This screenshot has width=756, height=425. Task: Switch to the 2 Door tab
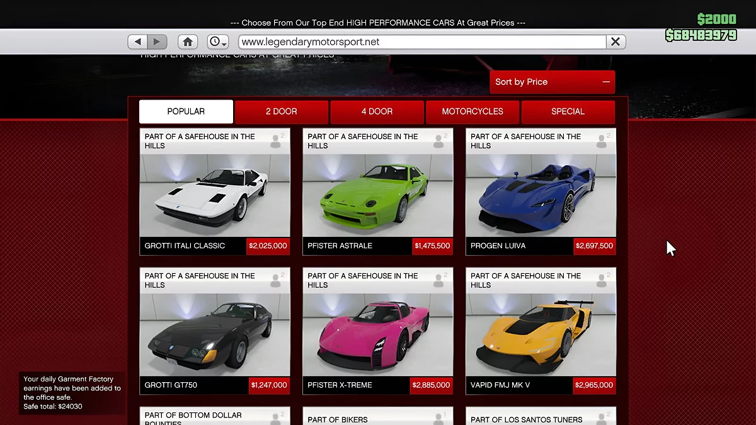[281, 111]
